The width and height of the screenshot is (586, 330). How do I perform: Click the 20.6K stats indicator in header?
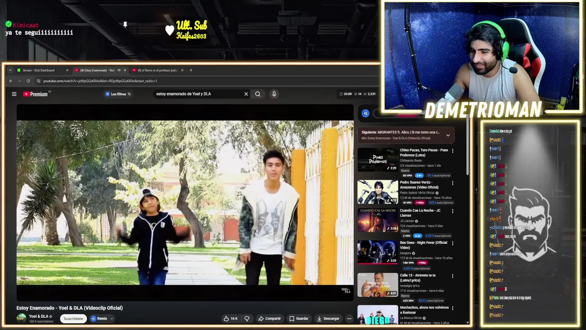click(346, 94)
